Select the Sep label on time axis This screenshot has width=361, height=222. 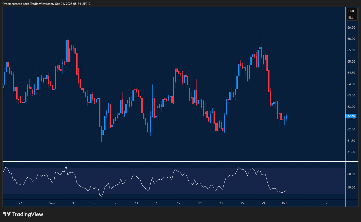pyautogui.click(x=52, y=203)
